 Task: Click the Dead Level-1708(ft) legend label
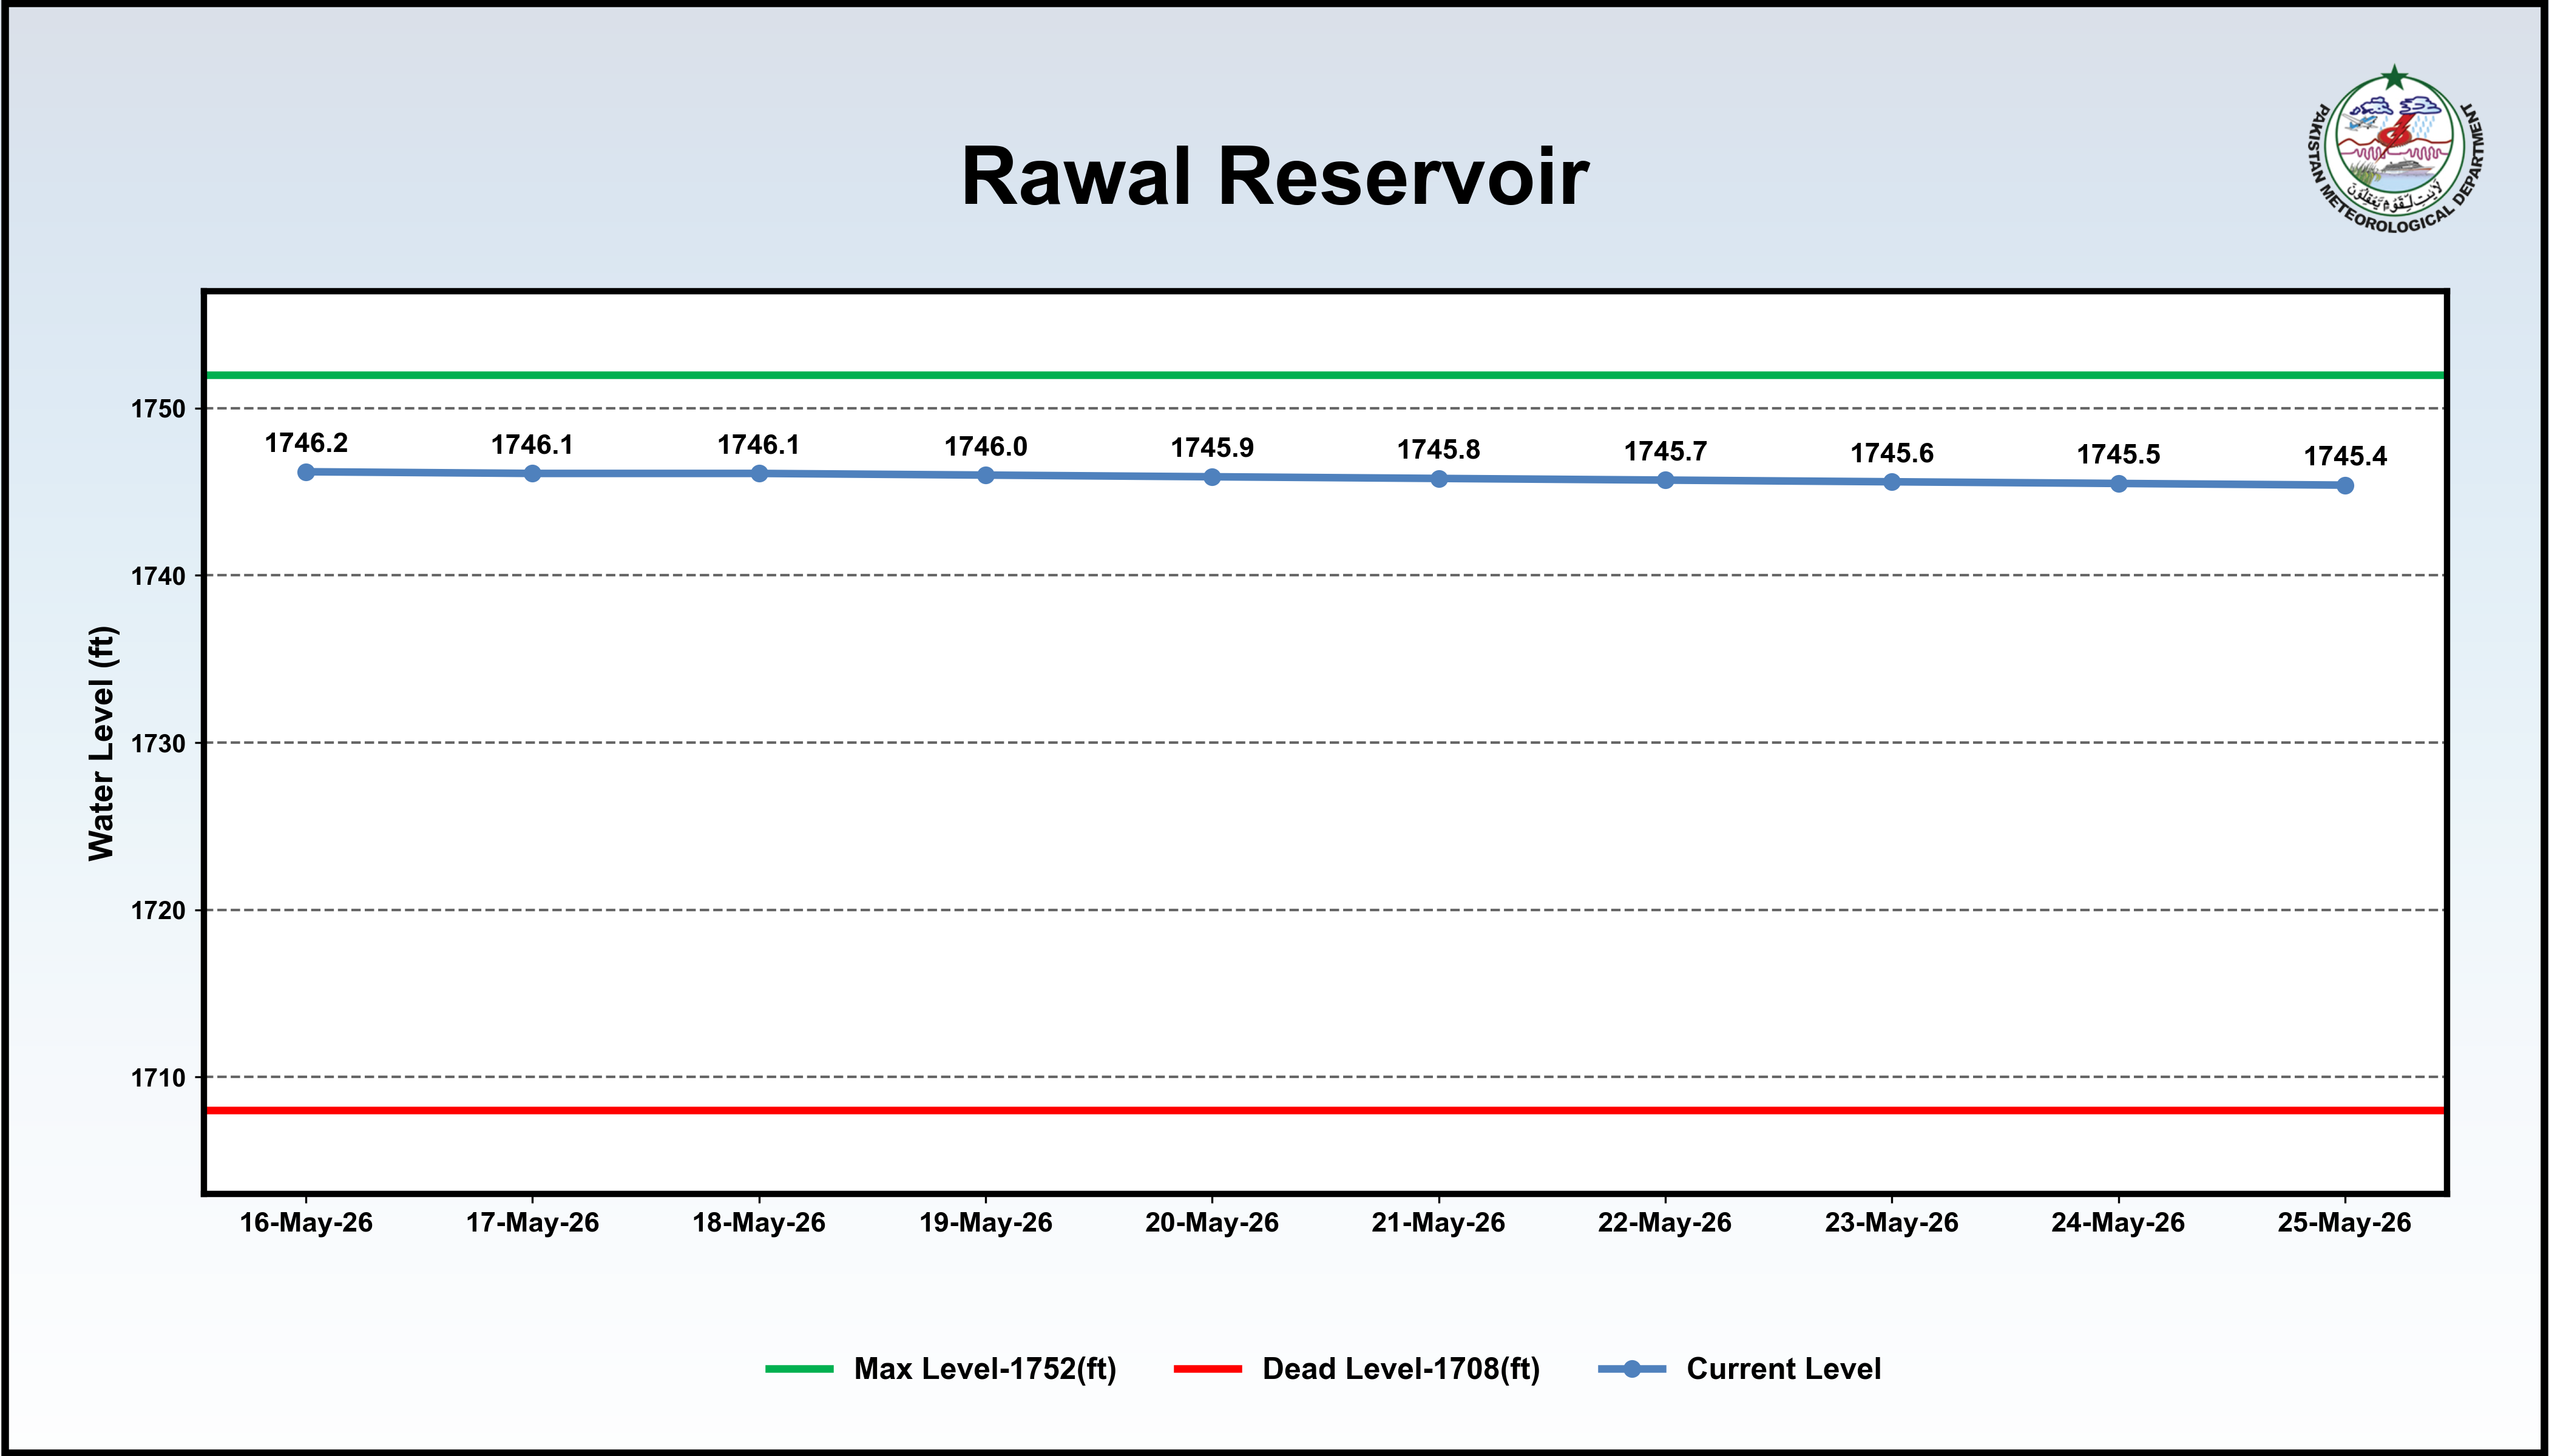click(1401, 1369)
